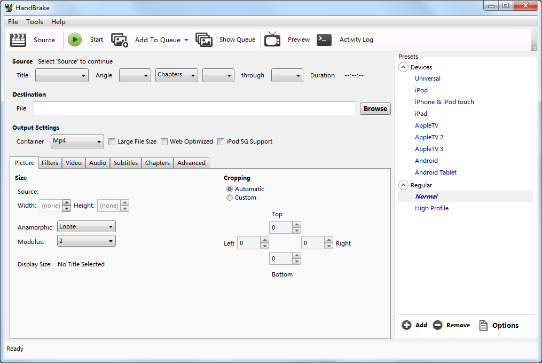542x363 pixels.
Task: Click the Width value field
Action: pos(51,206)
